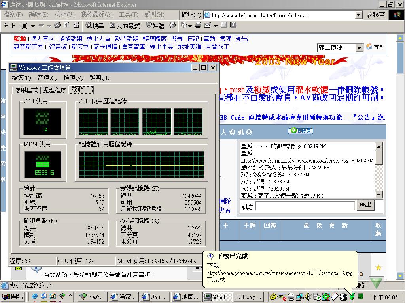The height and width of the screenshot is (303, 405).
Task: Click the 移至 Go button
Action: pos(377,15)
